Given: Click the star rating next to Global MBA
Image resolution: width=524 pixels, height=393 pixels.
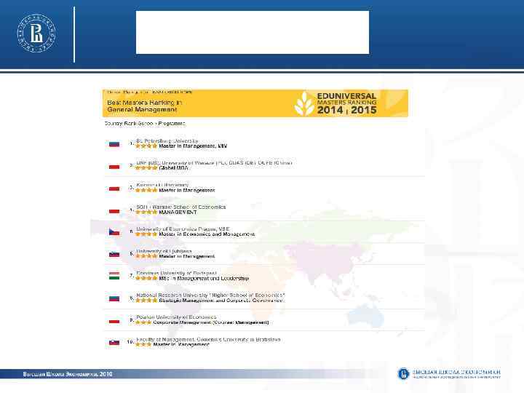Looking at the screenshot, I should [146, 168].
